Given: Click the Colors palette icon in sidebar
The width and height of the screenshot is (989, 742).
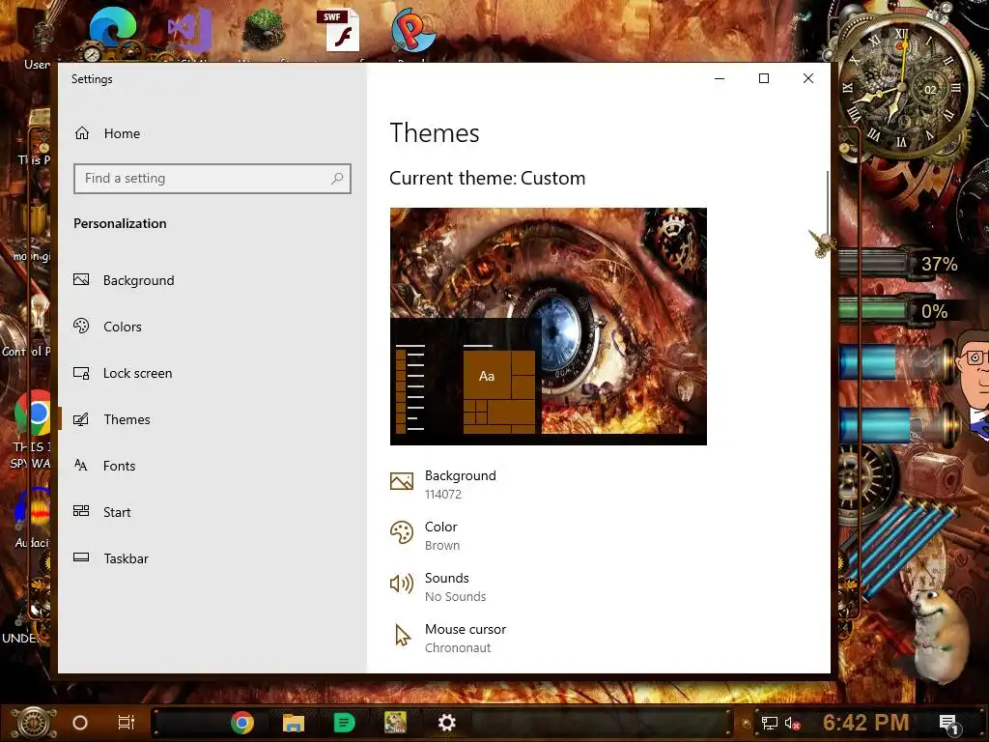Looking at the screenshot, I should point(81,326).
